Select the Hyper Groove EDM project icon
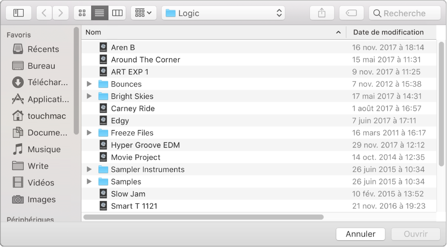The width and height of the screenshot is (447, 247). 103,145
